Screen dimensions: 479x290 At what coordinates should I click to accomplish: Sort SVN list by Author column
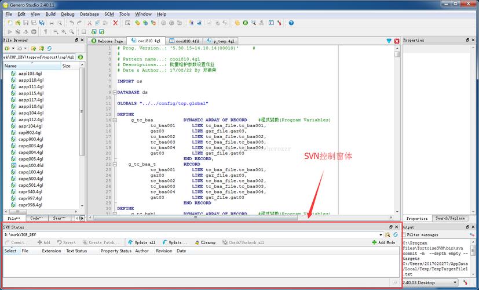142,251
